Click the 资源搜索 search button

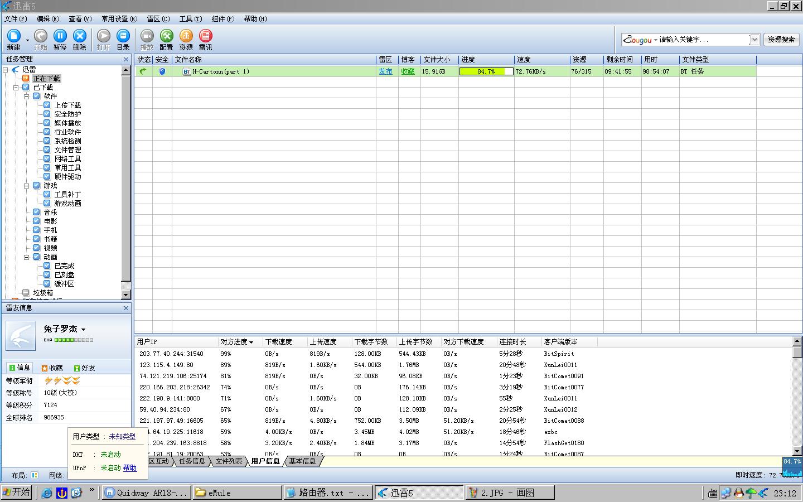781,40
